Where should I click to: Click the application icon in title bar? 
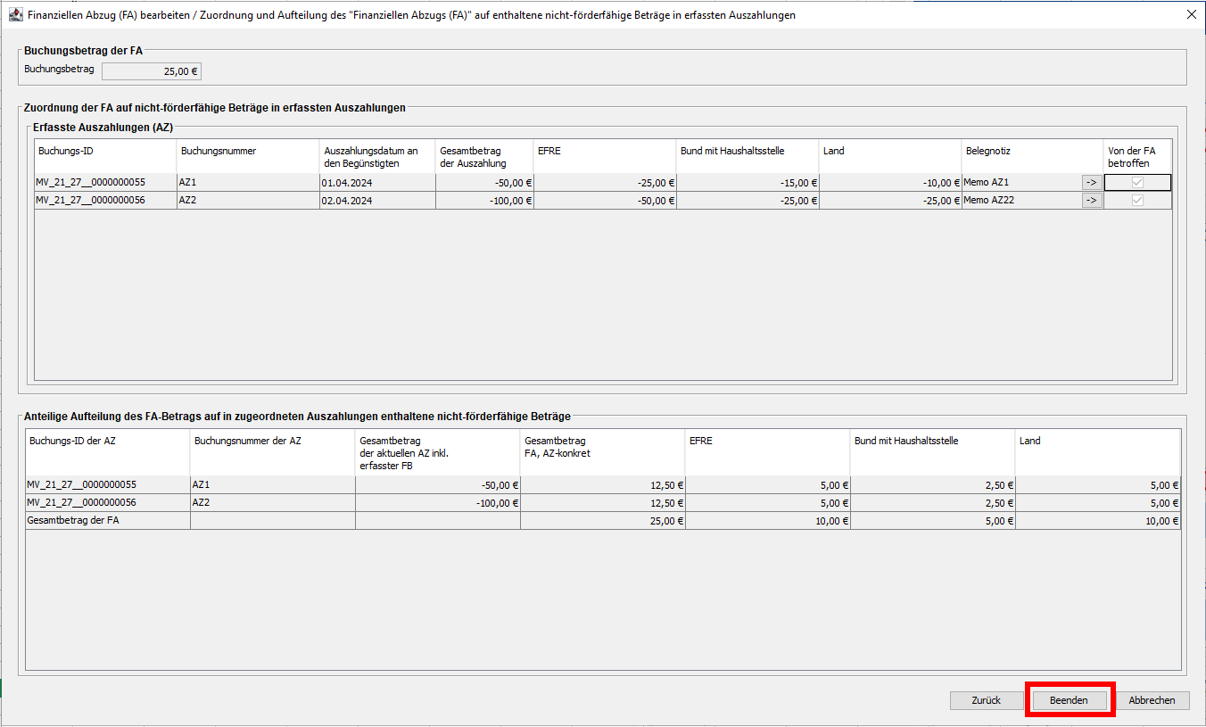(x=15, y=15)
